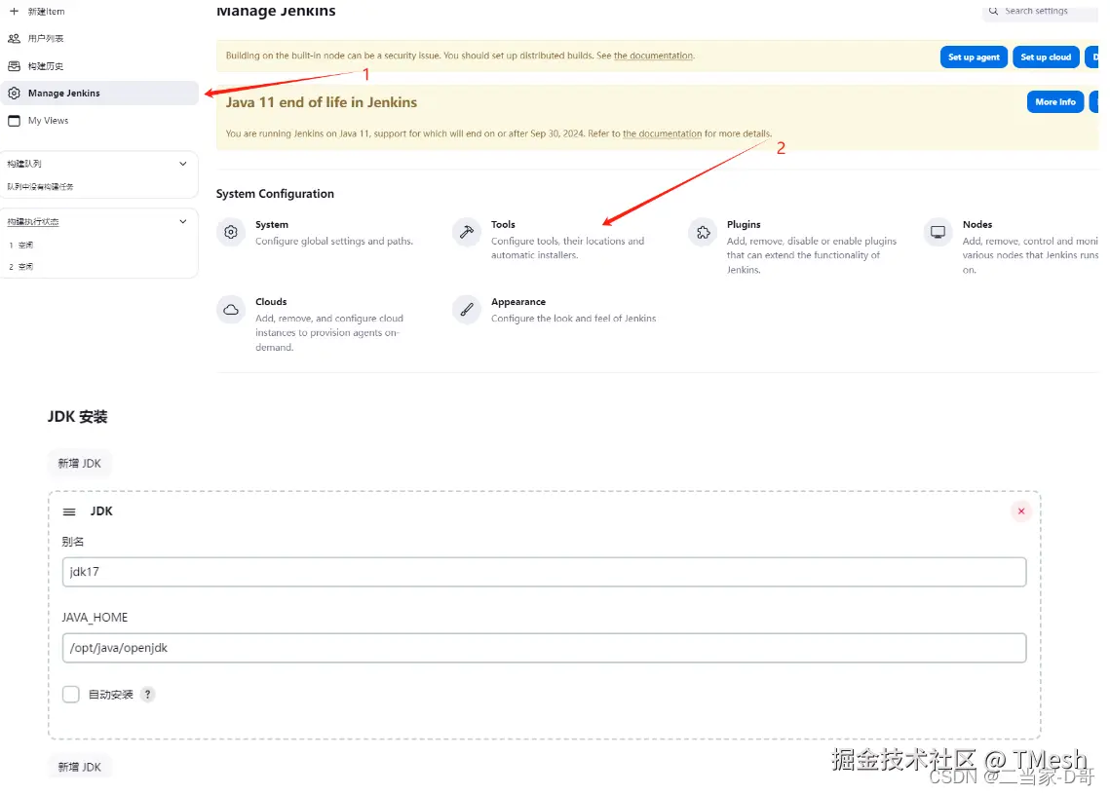Click the JDK drag handle icon
The height and width of the screenshot is (795, 1110).
69,511
